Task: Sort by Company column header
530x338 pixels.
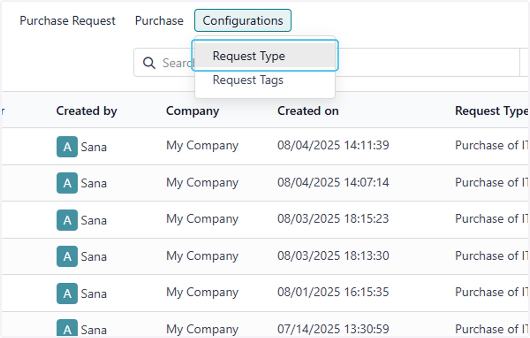Action: [193, 111]
